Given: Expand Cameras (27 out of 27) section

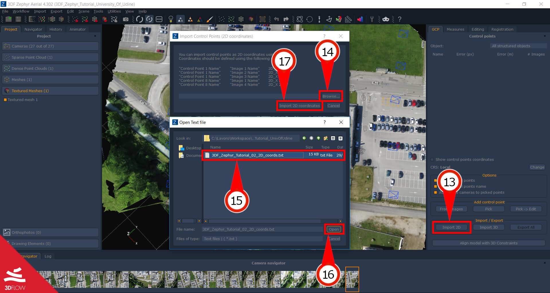Looking at the screenshot, I should point(50,46).
